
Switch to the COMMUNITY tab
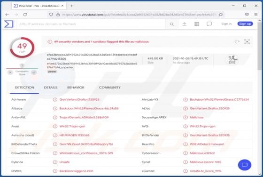[110, 88]
